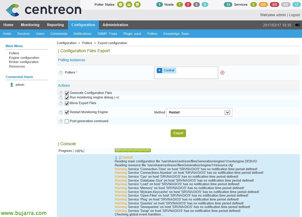The height and width of the screenshot is (217, 302).
Task: Open help icon next to Pollers field
Action: [x=61, y=73]
